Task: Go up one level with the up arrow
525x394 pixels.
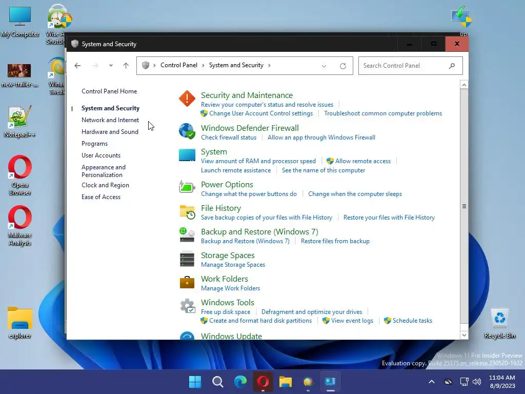Action: [126, 66]
